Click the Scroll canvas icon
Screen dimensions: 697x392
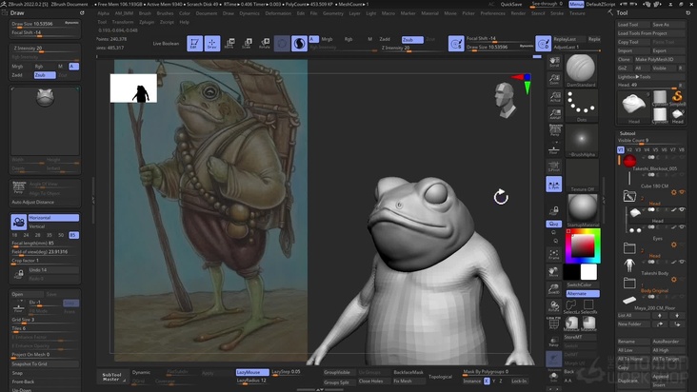[x=554, y=62]
